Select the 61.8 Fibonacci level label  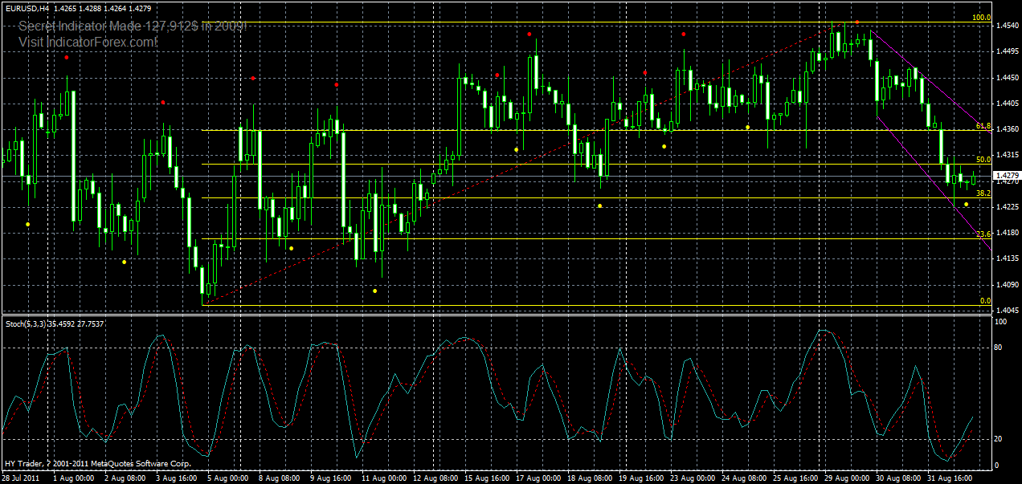click(x=981, y=127)
